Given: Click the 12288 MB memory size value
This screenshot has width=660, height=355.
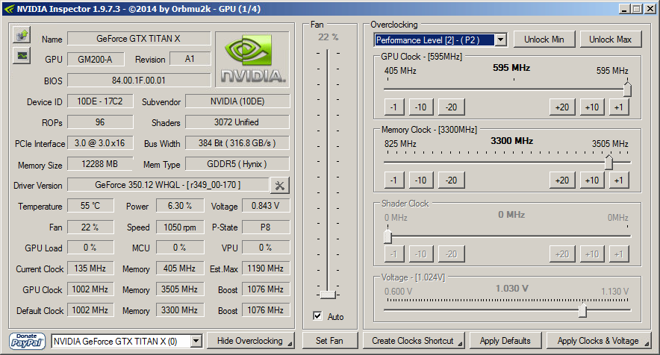Looking at the screenshot, I should pos(100,164).
